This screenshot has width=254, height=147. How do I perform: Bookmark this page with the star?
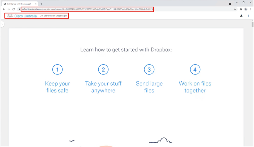pyautogui.click(x=235, y=9)
